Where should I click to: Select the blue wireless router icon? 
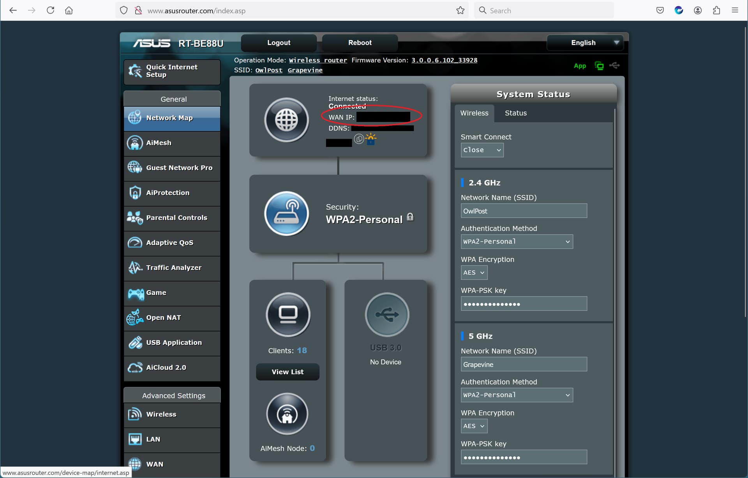click(x=287, y=213)
